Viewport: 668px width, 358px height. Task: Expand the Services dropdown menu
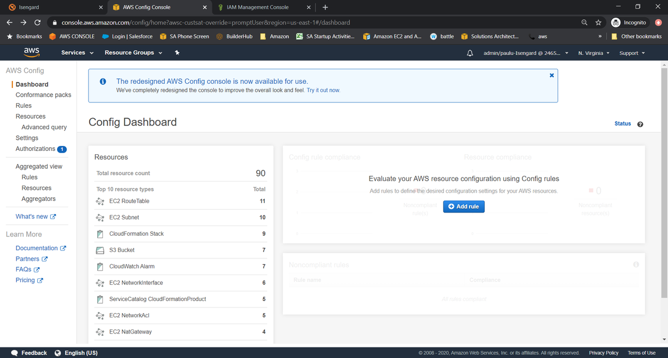(77, 52)
